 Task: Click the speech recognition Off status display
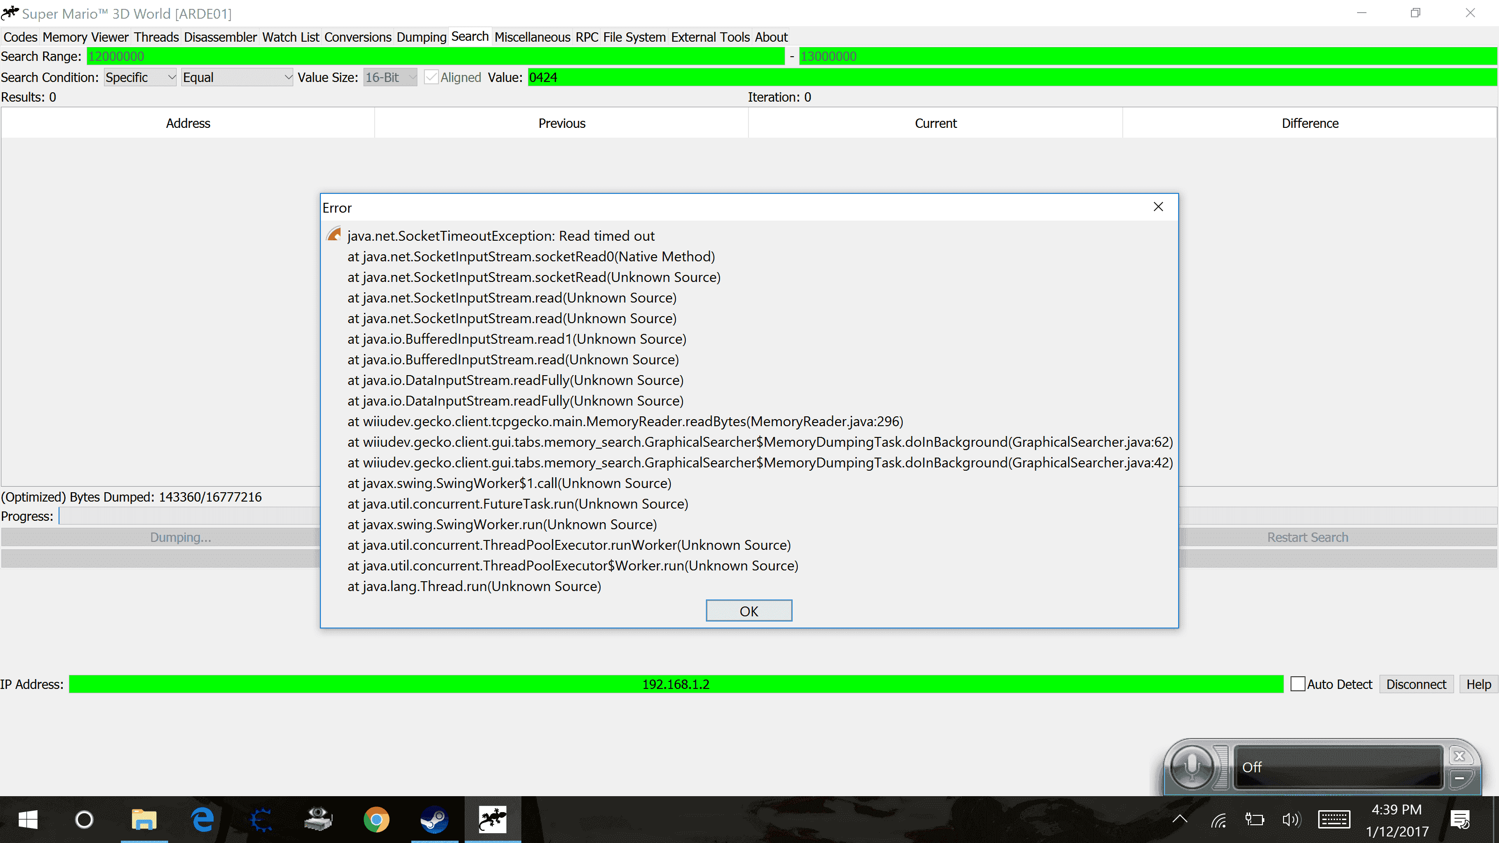click(x=1338, y=767)
